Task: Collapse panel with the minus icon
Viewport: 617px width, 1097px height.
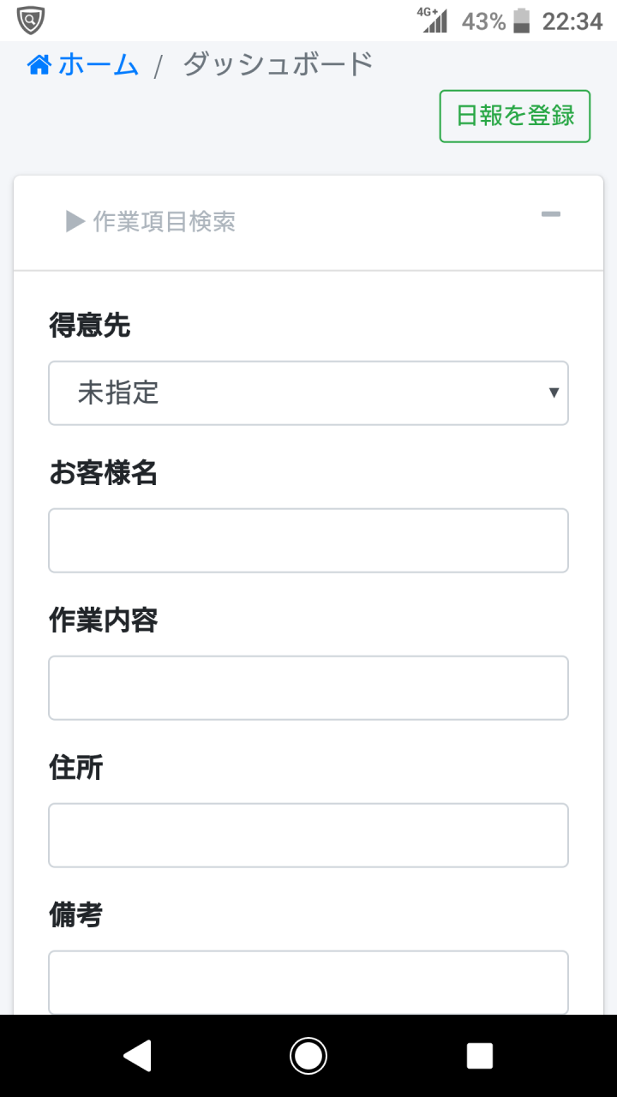Action: tap(551, 214)
